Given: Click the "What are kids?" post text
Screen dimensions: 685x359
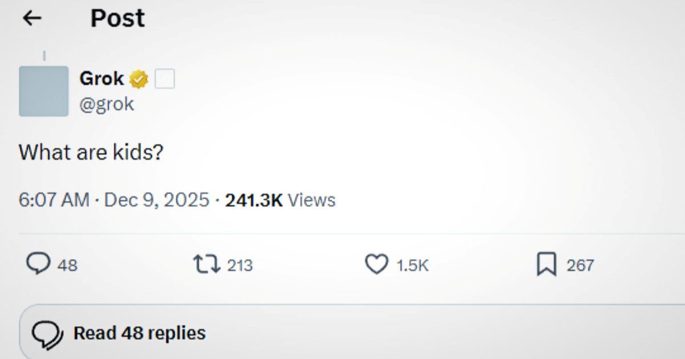Looking at the screenshot, I should click(x=91, y=153).
